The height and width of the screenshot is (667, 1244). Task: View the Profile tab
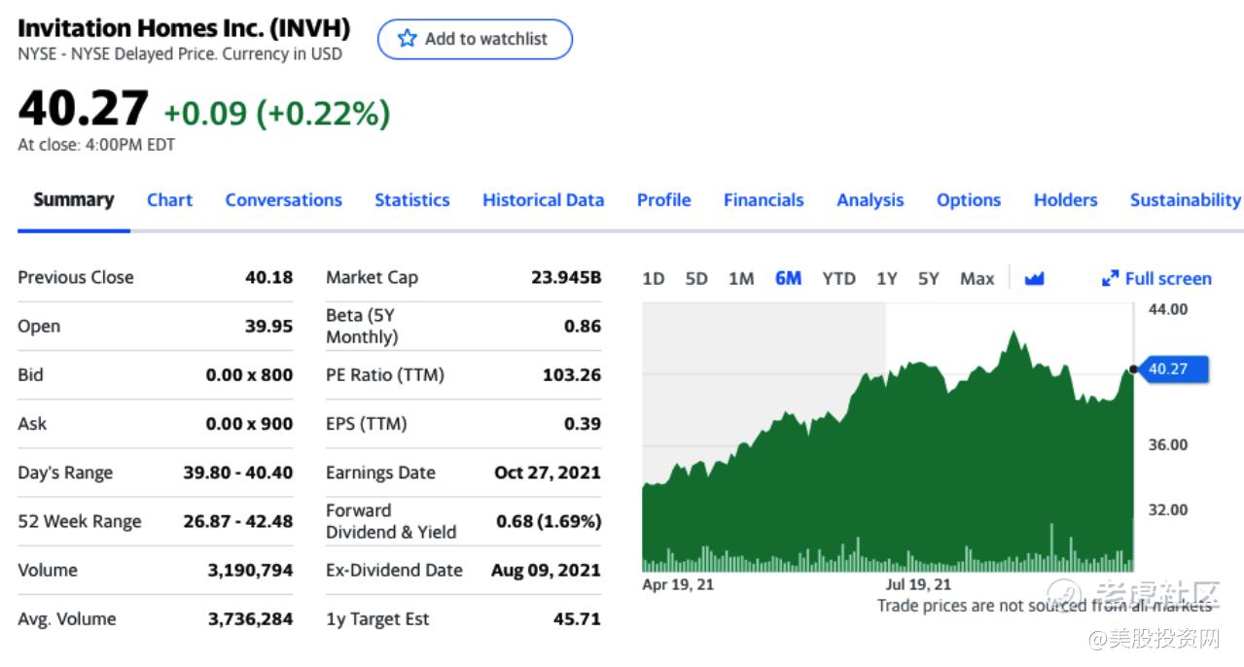(x=664, y=200)
